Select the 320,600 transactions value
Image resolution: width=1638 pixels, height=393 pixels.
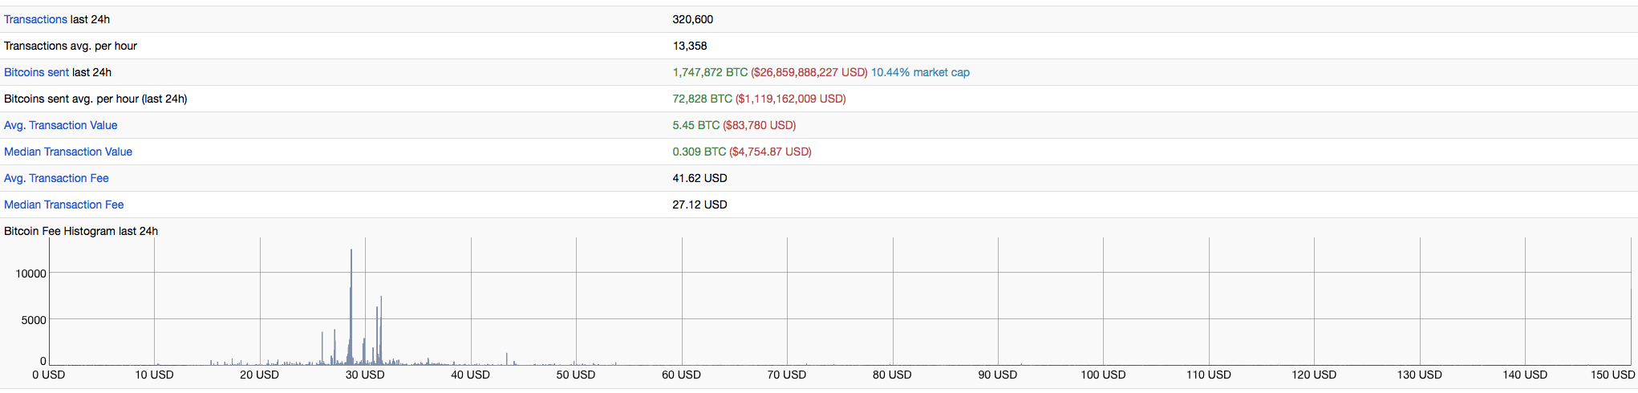[693, 19]
